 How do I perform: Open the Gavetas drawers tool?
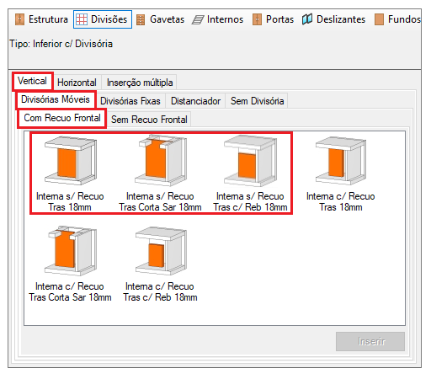pyautogui.click(x=160, y=19)
